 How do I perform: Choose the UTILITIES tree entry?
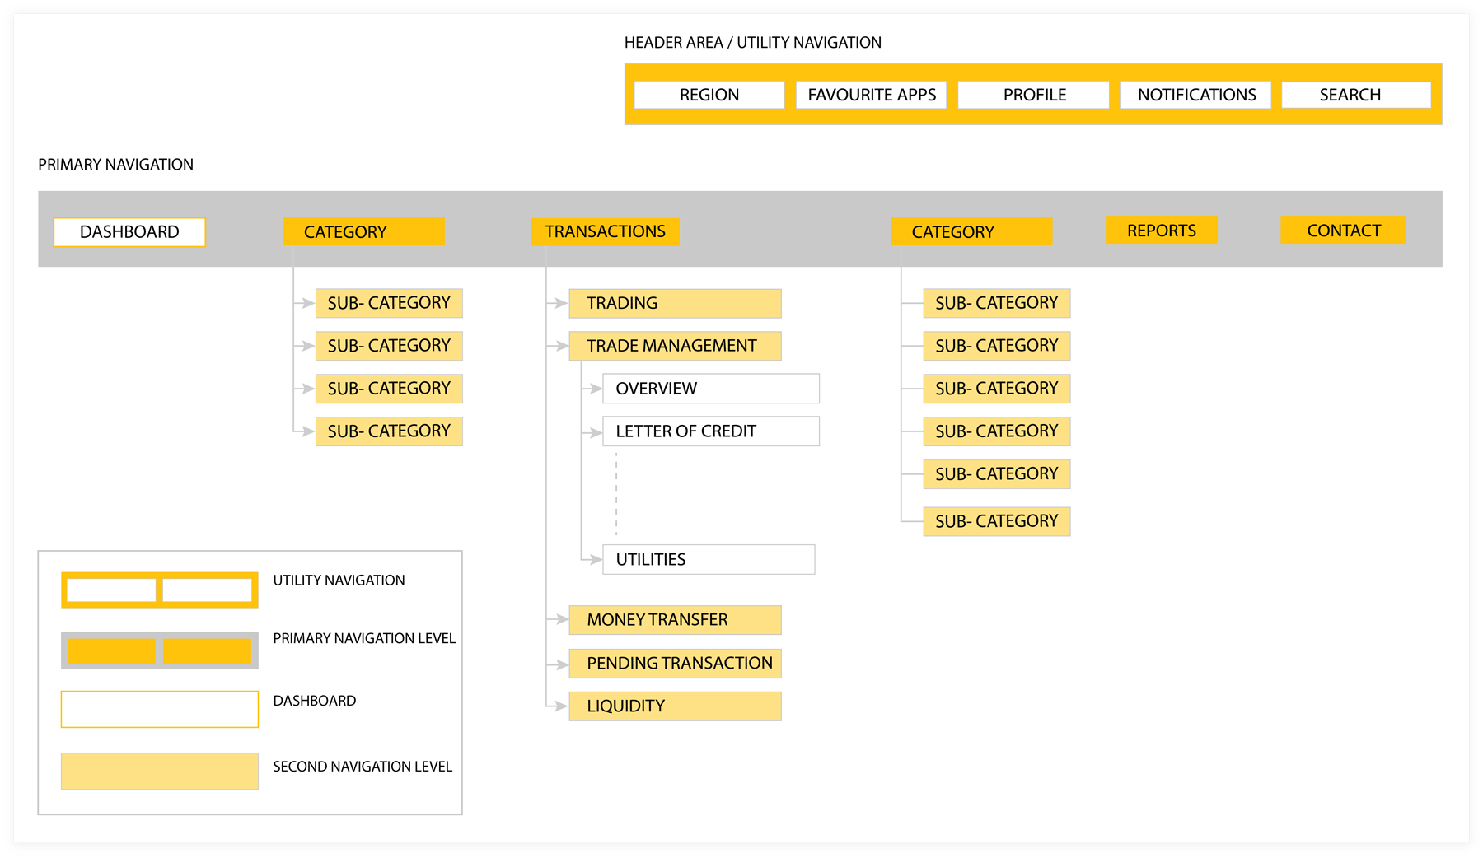[x=709, y=560]
